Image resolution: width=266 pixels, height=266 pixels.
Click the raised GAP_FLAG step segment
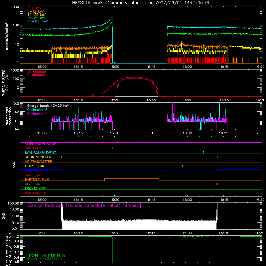point(140,147)
